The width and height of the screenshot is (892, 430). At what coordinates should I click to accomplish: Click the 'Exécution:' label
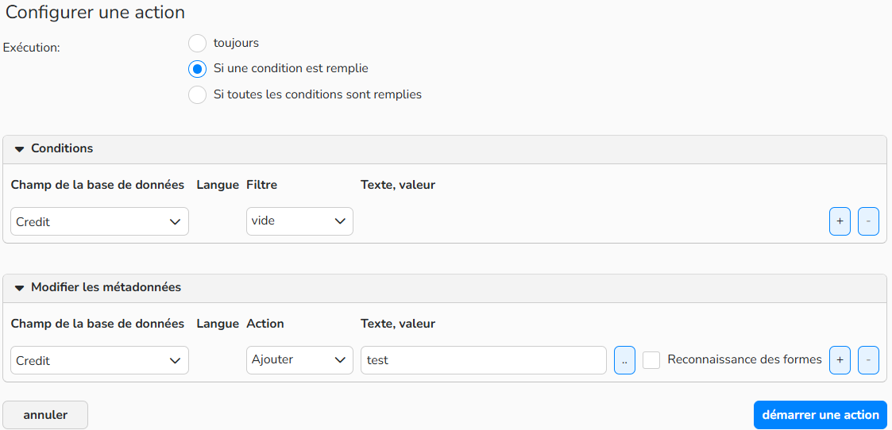point(32,48)
